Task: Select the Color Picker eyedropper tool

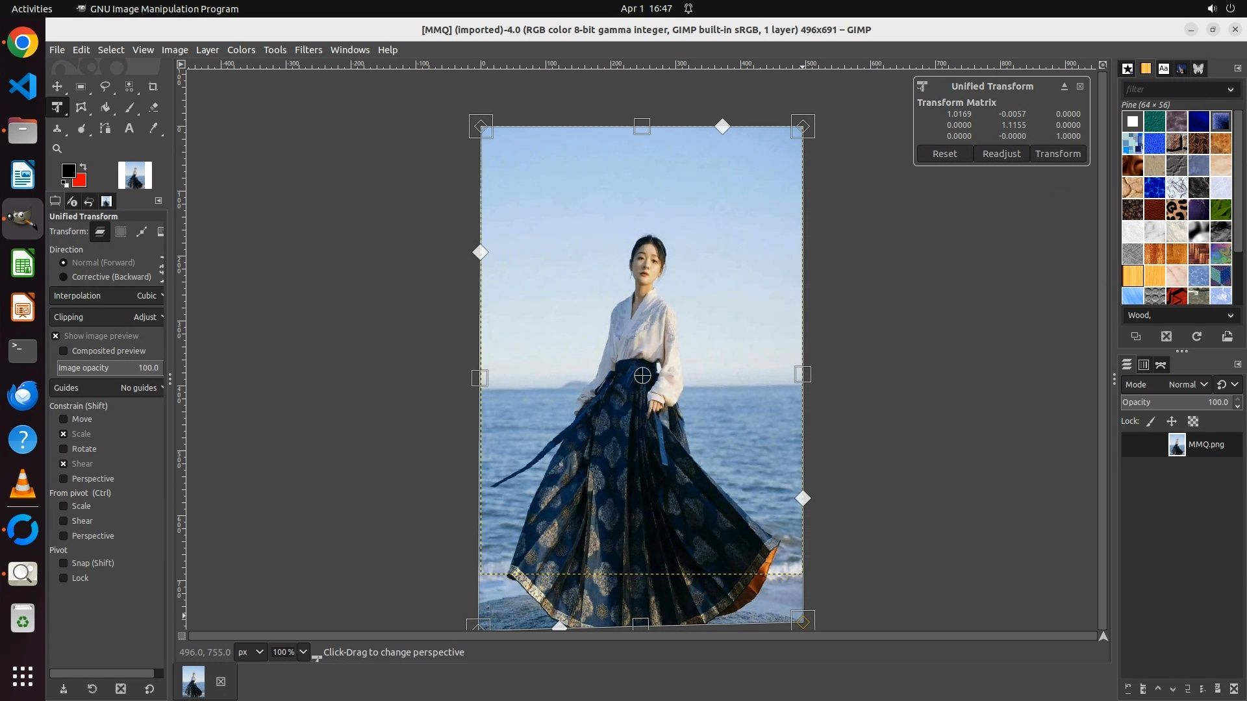Action: 153,129
